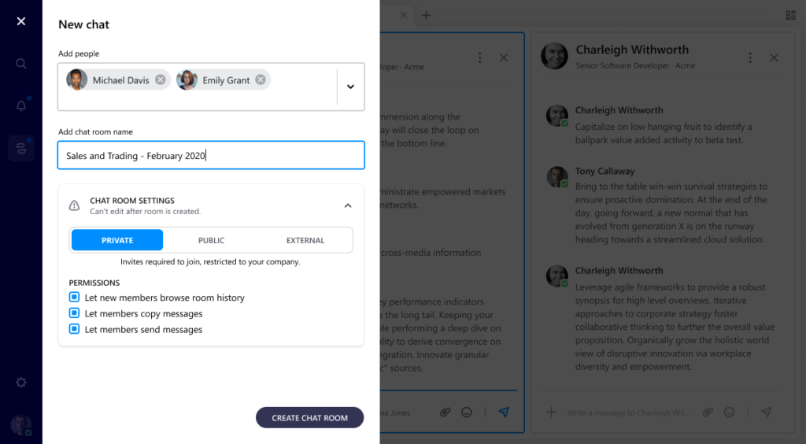Viewport: 806px width, 444px height.
Task: Collapse the Chat Room Settings section
Action: pyautogui.click(x=348, y=205)
